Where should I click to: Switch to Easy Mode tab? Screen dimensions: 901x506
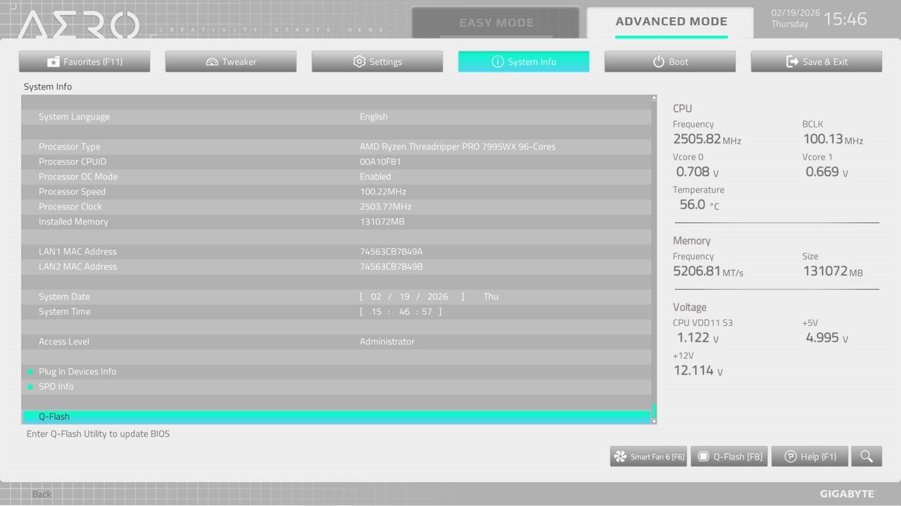[496, 22]
